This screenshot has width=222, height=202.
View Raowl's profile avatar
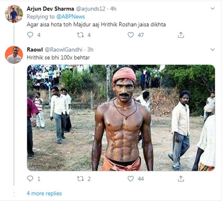[14, 55]
